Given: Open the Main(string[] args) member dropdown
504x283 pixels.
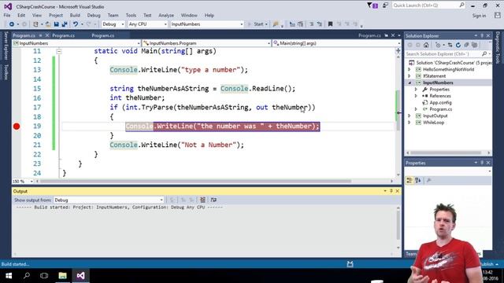Looking at the screenshot, I should click(336, 43).
